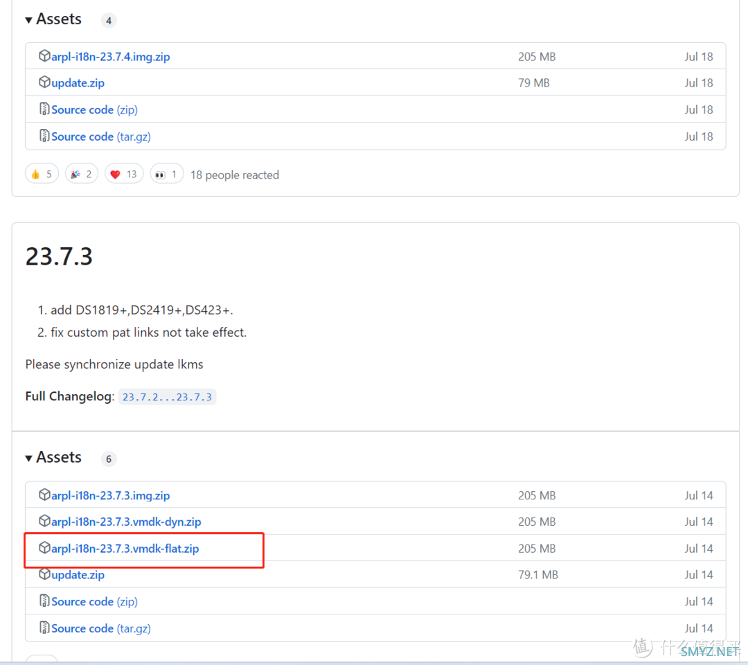Viewport: 748px width, 665px height.
Task: Click the 'Full Changelog:' label
Action: point(70,396)
